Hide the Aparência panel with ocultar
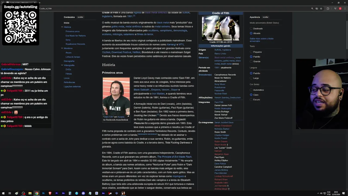 266,17
